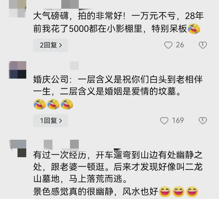This screenshot has height=199, width=219.
Task: Select the comment about 婚姻是爱情的坟墓
Action: (118, 92)
